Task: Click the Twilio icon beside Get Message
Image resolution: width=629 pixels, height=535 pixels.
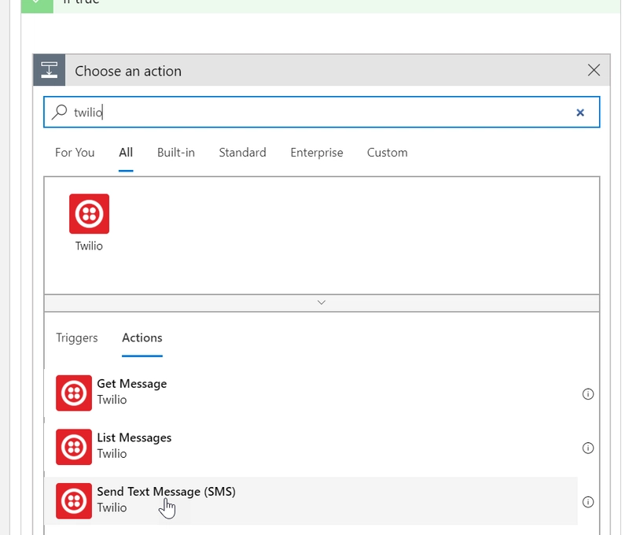Action: (x=74, y=393)
